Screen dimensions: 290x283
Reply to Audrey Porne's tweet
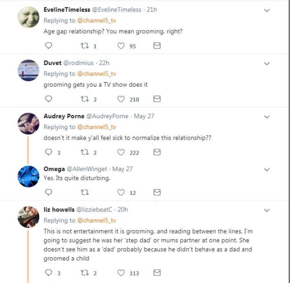point(48,152)
